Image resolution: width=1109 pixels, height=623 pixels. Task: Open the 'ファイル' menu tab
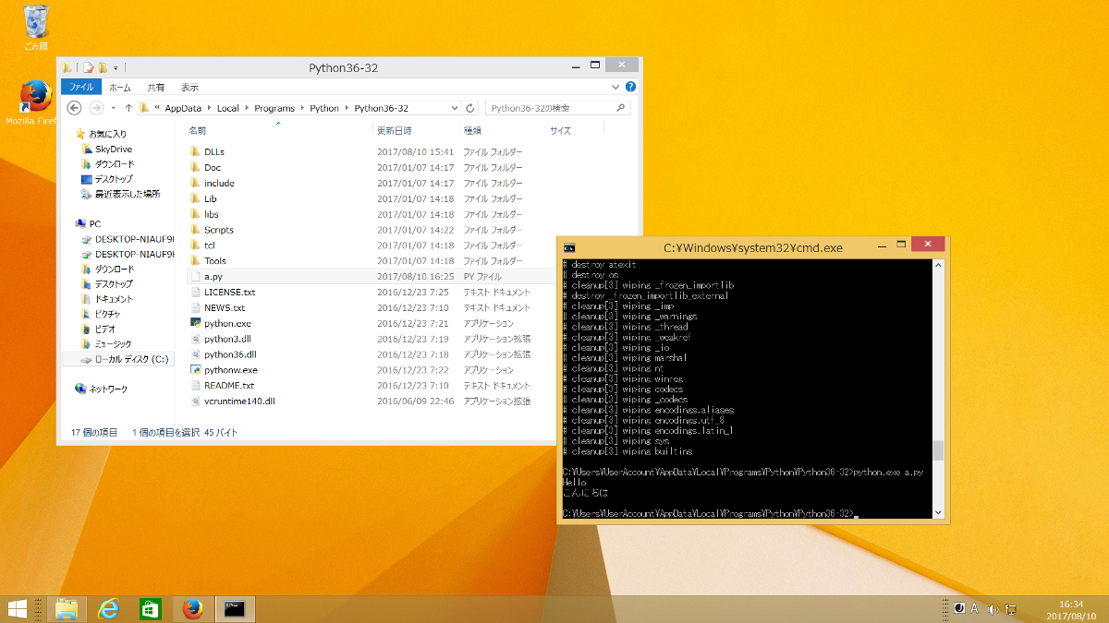[x=81, y=87]
